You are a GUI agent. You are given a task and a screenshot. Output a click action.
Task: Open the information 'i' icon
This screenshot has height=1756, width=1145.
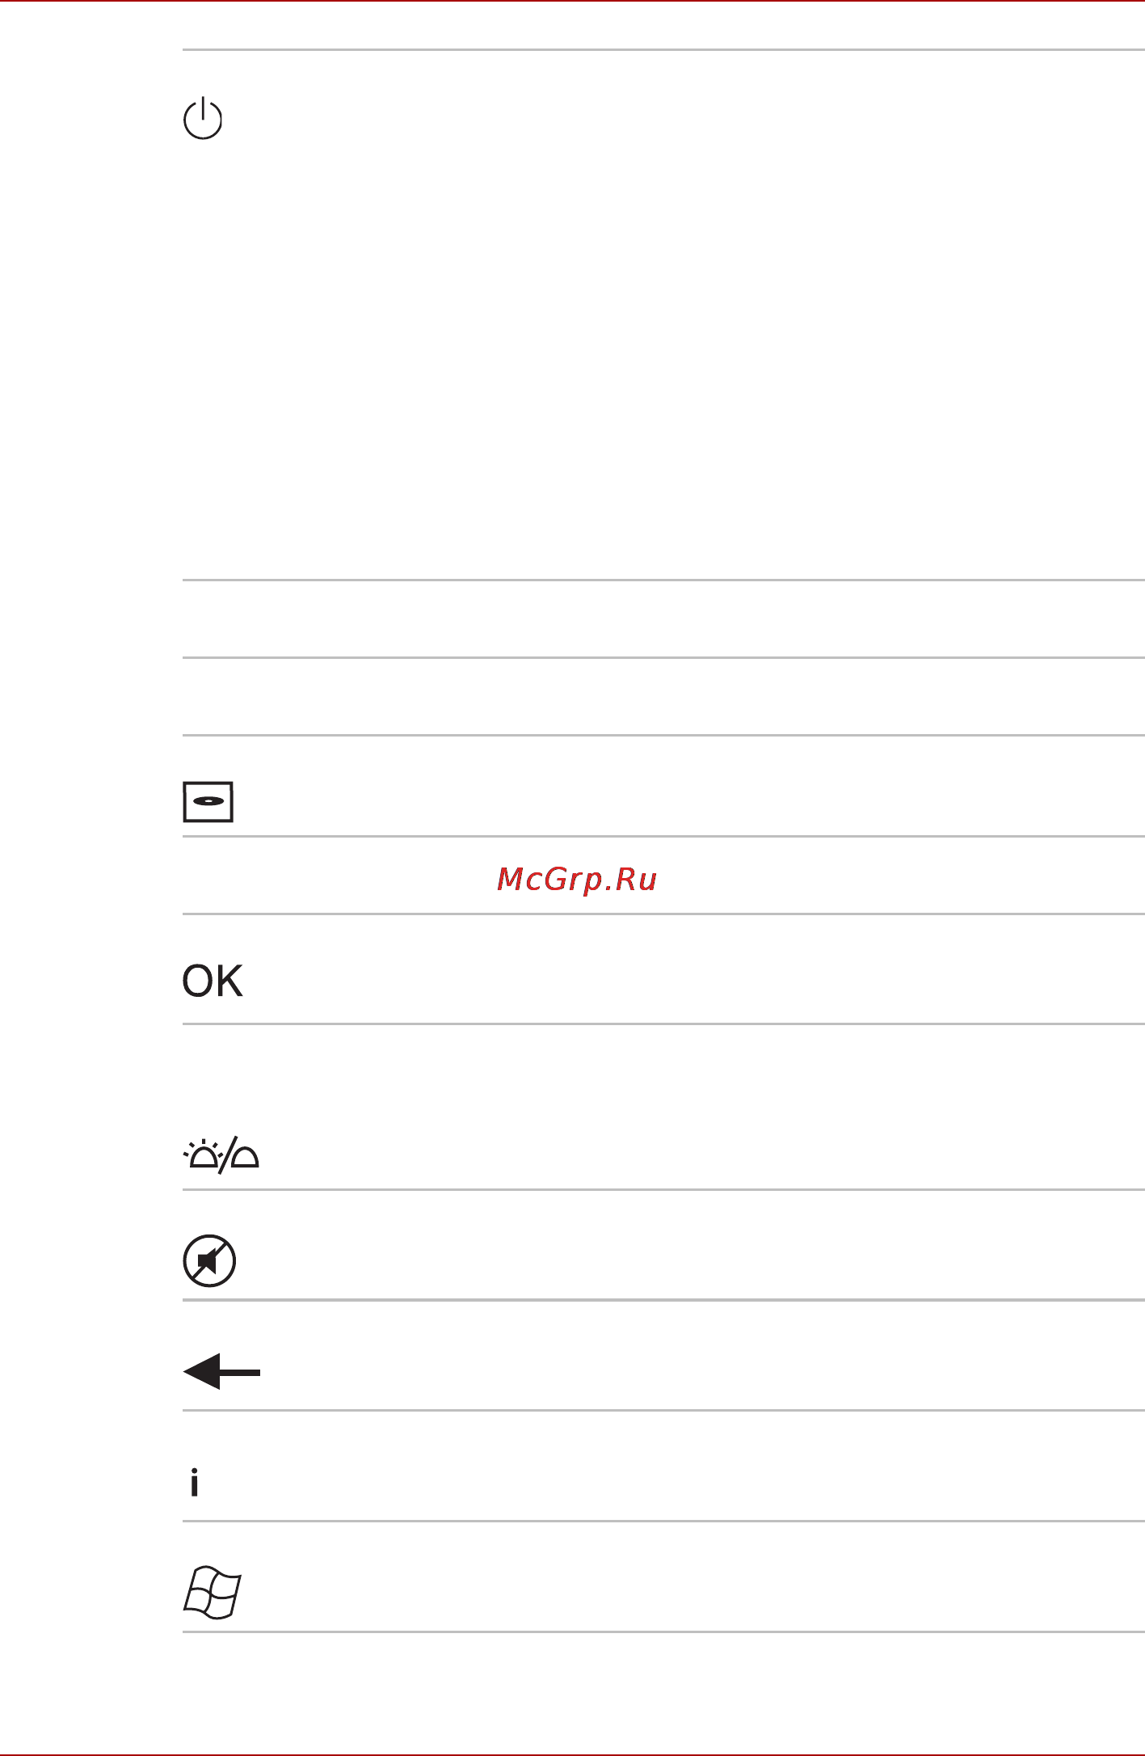click(x=194, y=1483)
